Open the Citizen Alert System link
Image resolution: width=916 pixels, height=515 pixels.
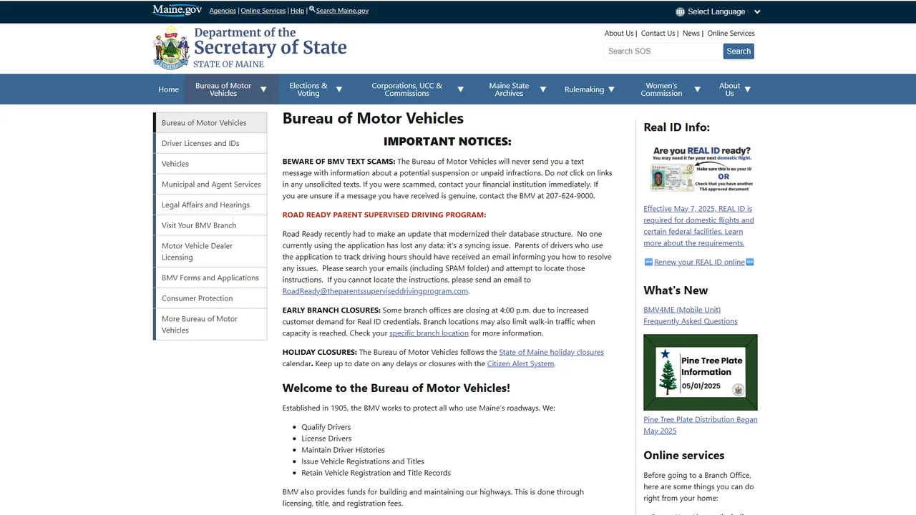(x=520, y=363)
